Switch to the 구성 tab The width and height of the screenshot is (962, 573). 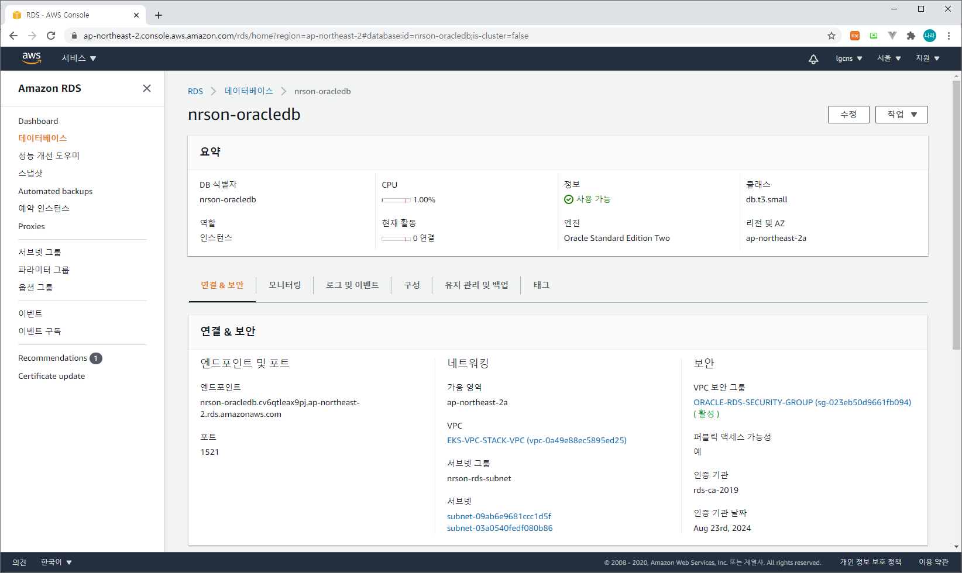point(412,285)
